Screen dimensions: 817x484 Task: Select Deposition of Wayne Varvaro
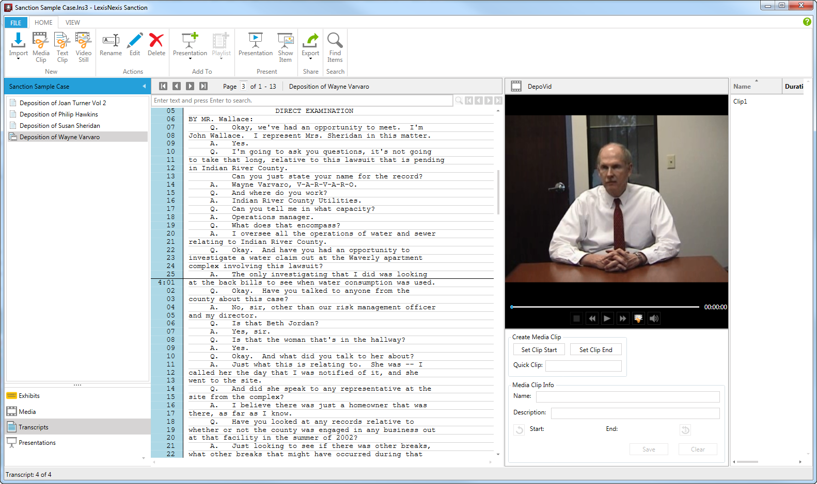tap(78, 137)
